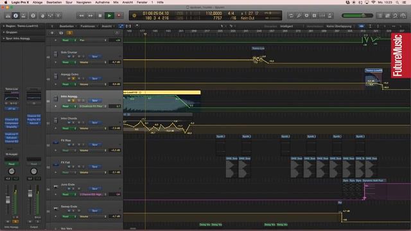Mute the FX Fall track
The width and height of the screenshot is (411, 231).
click(69, 167)
